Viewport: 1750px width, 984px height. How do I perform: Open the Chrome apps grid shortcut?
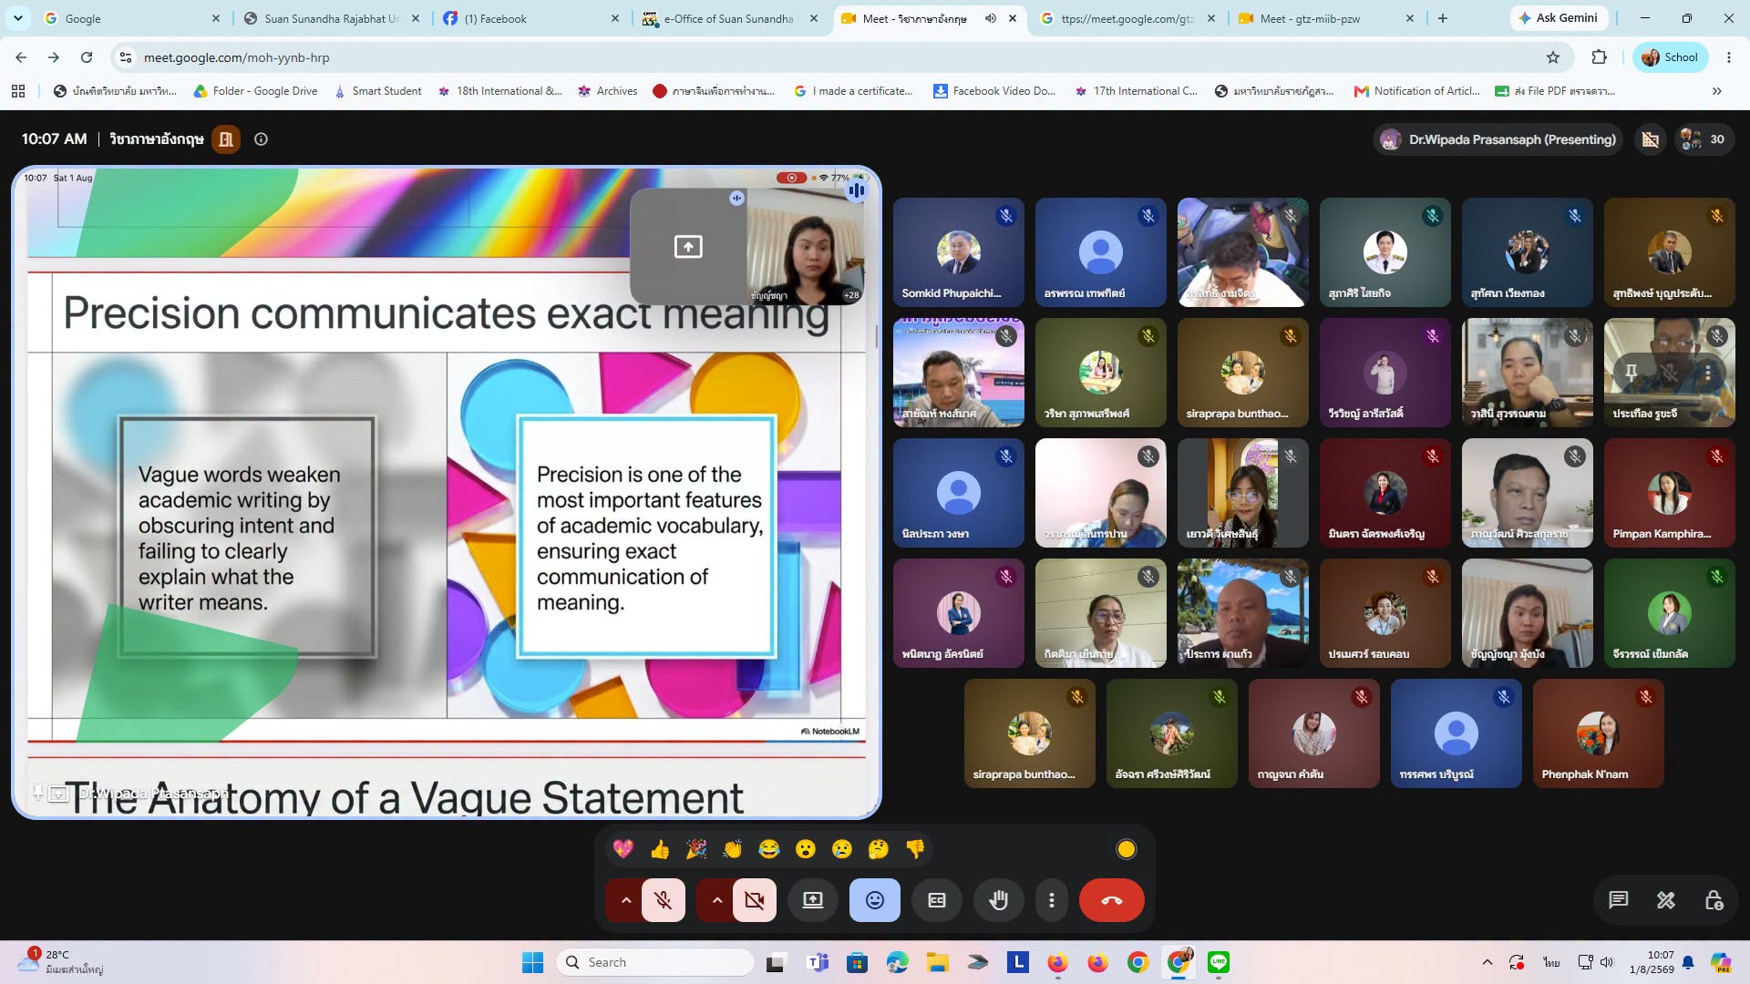[x=18, y=91]
